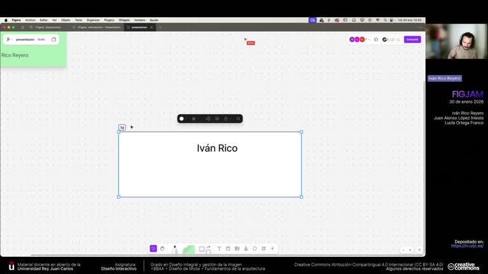Switch to the presentacion tab
Image resolution: width=488 pixels, height=274 pixels.
tap(139, 27)
